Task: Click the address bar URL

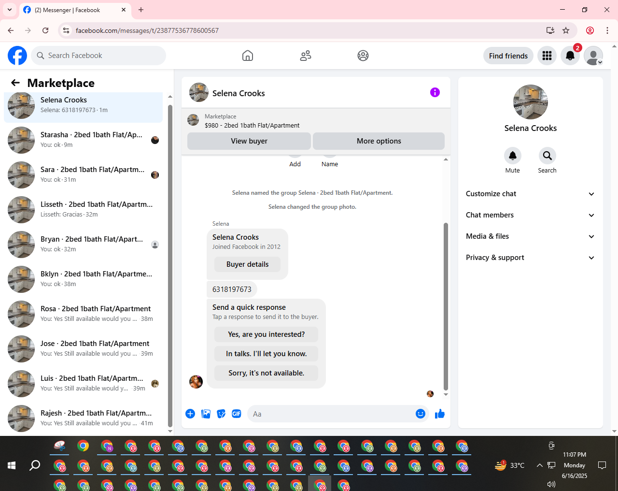Action: [147, 30]
